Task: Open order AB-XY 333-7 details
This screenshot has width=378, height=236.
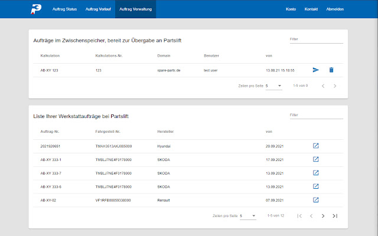Action: tap(316, 173)
